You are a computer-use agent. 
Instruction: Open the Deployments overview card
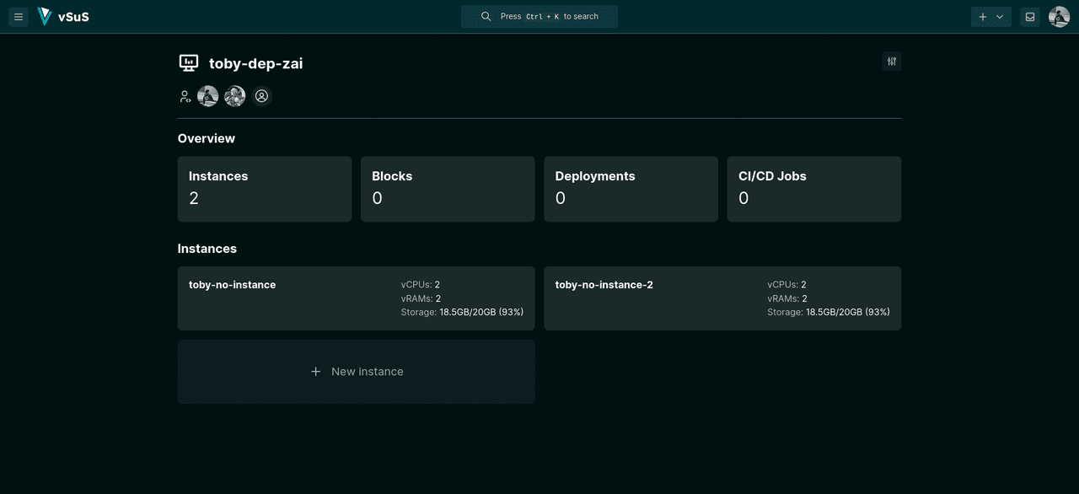pos(631,189)
